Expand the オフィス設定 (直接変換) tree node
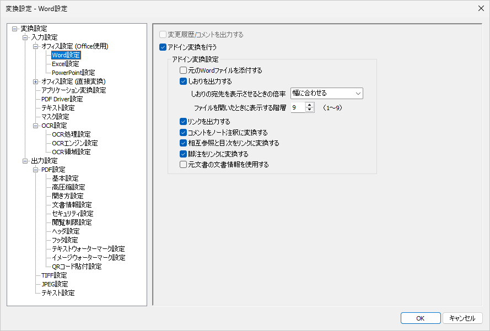 (36, 82)
